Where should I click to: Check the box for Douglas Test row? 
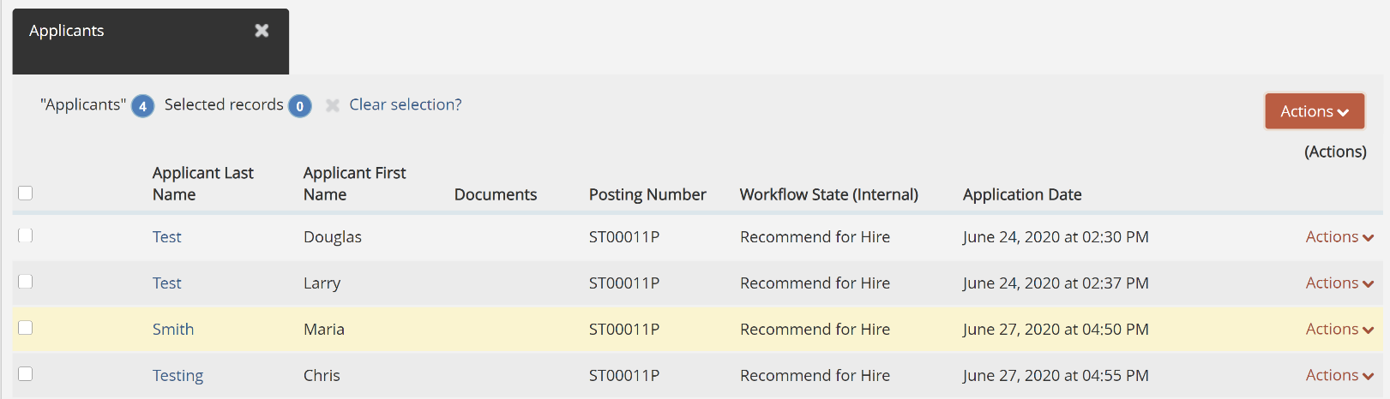click(26, 235)
